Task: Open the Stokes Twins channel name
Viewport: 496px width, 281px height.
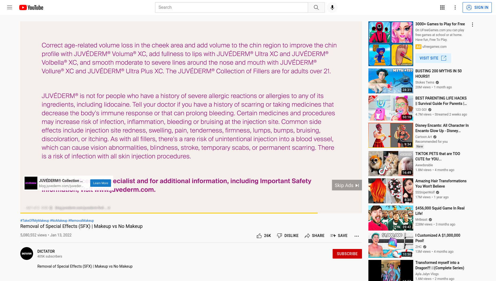Action: click(425, 82)
